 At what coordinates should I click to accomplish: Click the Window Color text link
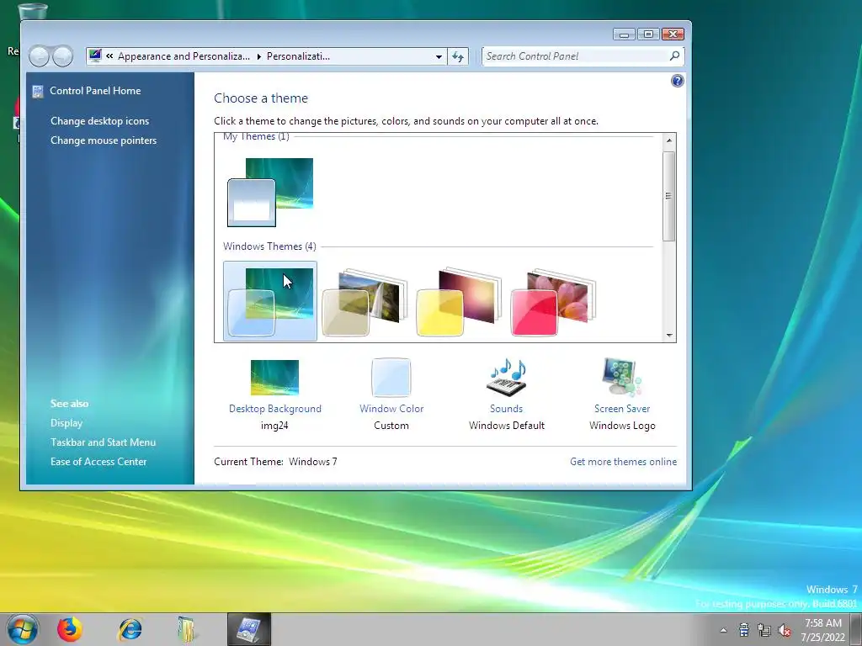pos(391,409)
